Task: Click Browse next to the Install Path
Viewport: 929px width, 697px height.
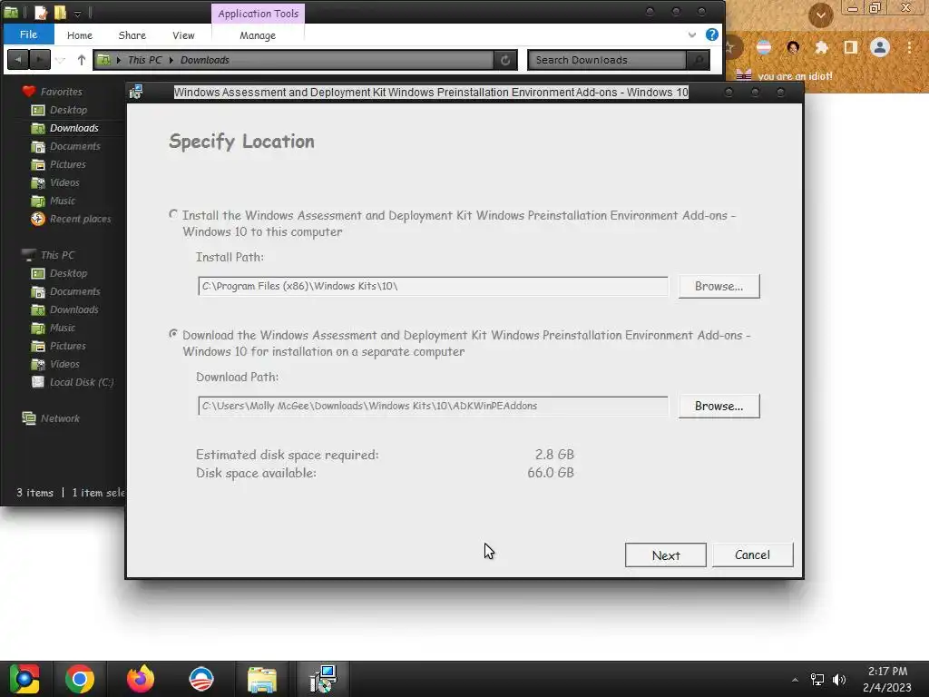Action: [719, 286]
